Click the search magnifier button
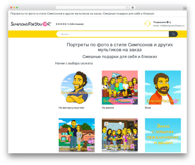195x165 pixels. [173, 34]
